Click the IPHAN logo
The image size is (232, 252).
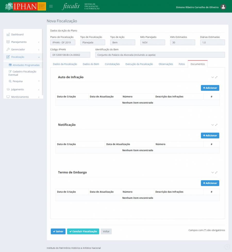click(x=25, y=6)
